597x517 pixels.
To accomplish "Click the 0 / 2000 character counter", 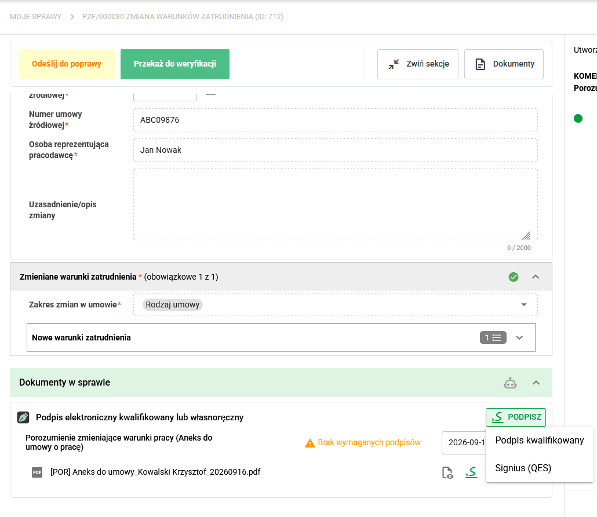I will [519, 248].
